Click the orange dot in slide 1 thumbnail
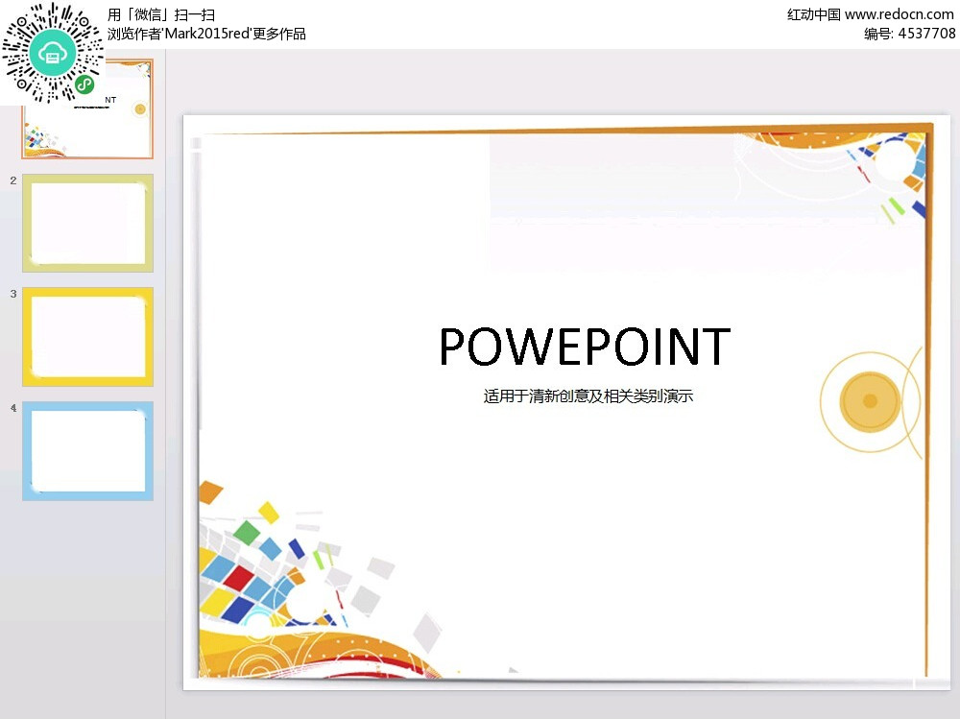 pos(140,109)
